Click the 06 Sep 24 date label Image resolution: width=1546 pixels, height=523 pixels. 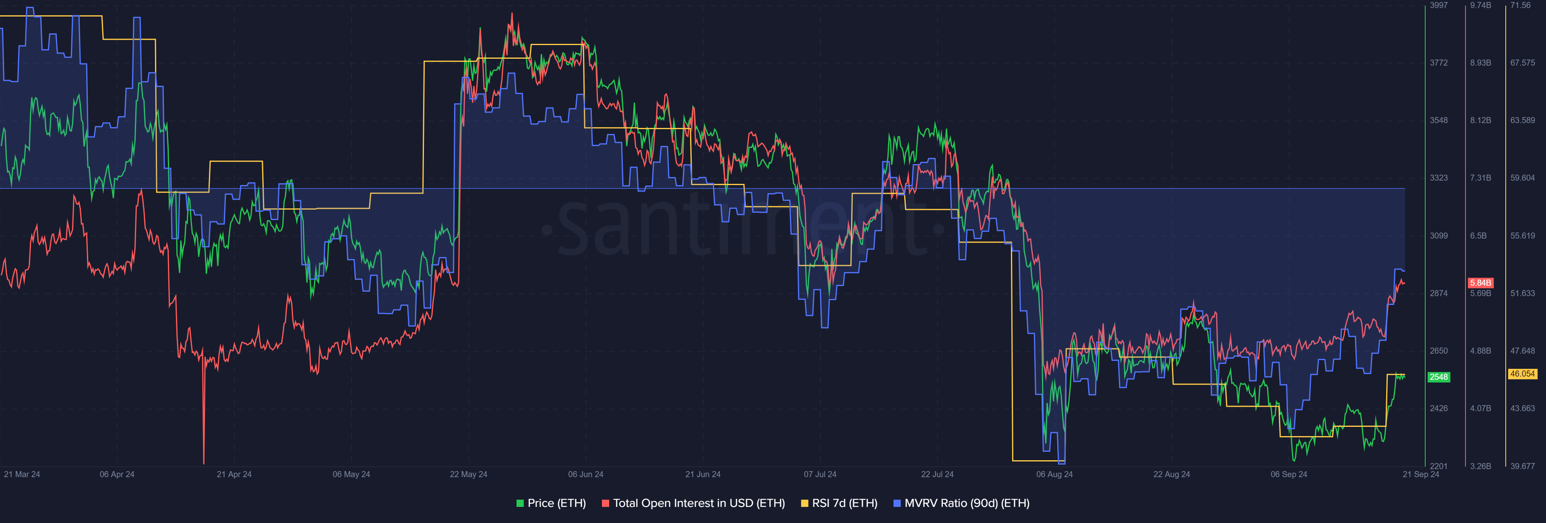pyautogui.click(x=1288, y=474)
